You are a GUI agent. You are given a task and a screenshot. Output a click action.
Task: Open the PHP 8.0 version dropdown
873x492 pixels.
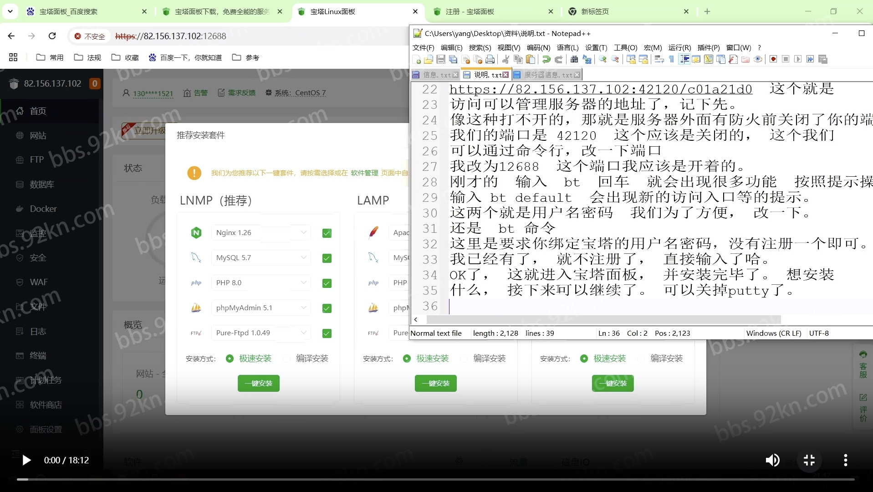click(x=261, y=282)
